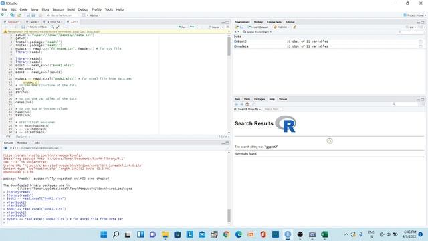Open the Import Dataset dropdown
The height and width of the screenshot is (241, 428).
click(259, 27)
